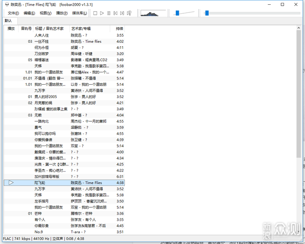Select the track 人来人往
Viewport: 305px width, 244px height.
64,35
